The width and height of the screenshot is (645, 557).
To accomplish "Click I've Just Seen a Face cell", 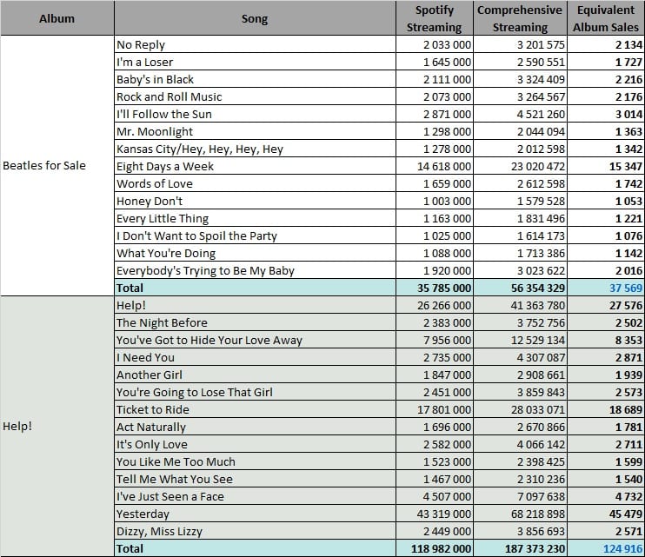I will pyautogui.click(x=255, y=496).
